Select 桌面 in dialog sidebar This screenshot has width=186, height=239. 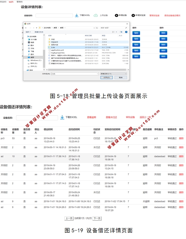coord(31,57)
